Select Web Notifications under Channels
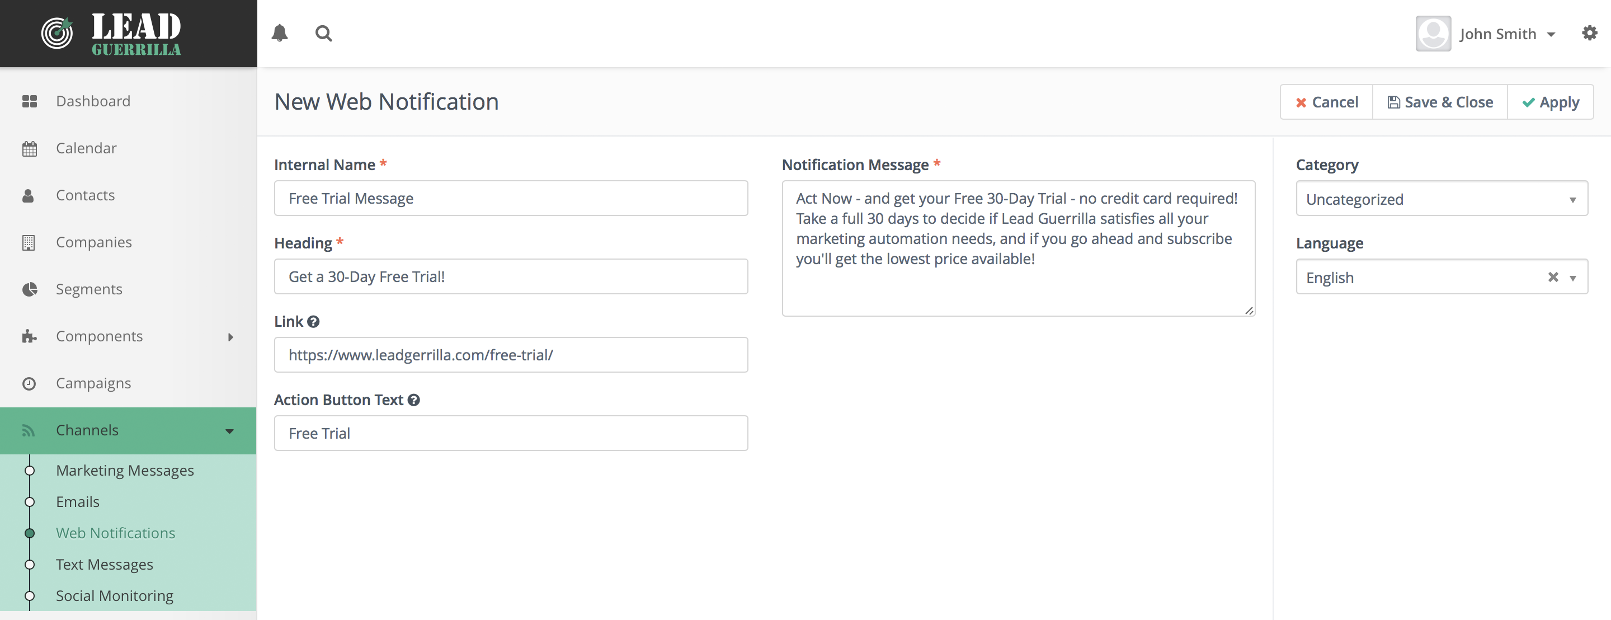The height and width of the screenshot is (620, 1611). (116, 533)
